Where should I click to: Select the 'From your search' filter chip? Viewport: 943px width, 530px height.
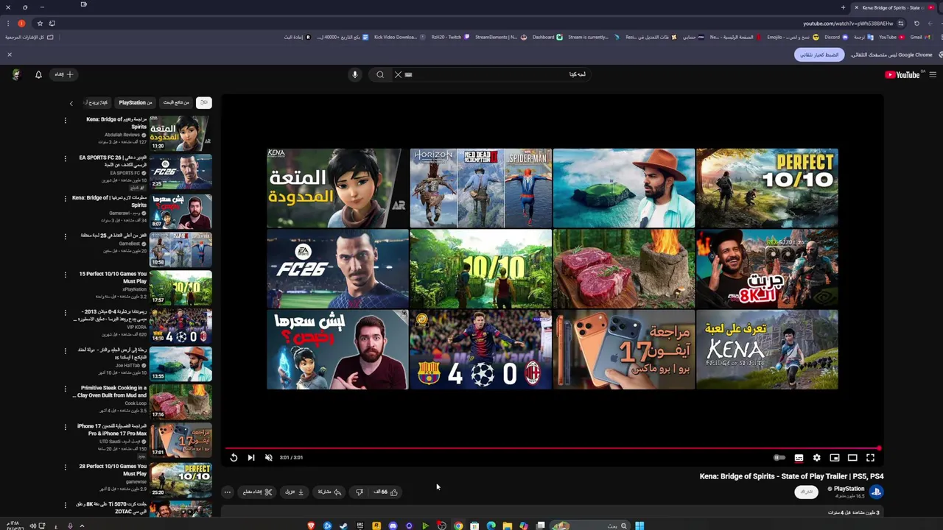176,102
